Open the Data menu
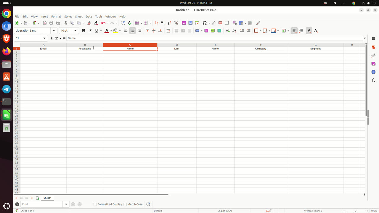 [89, 17]
